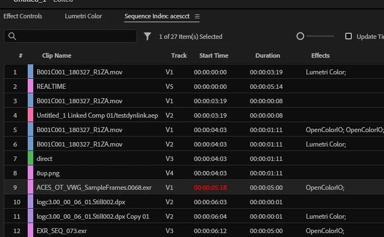384x237 pixels.
Task: Click the V3 track cell of direct
Action: pos(169,159)
